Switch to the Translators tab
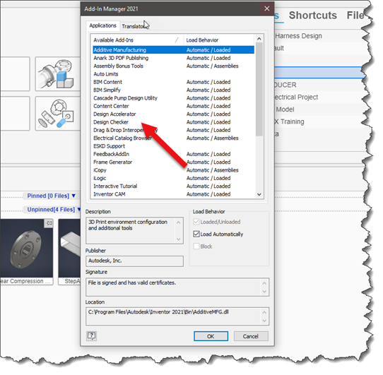The width and height of the screenshot is (383, 375). pyautogui.click(x=135, y=26)
